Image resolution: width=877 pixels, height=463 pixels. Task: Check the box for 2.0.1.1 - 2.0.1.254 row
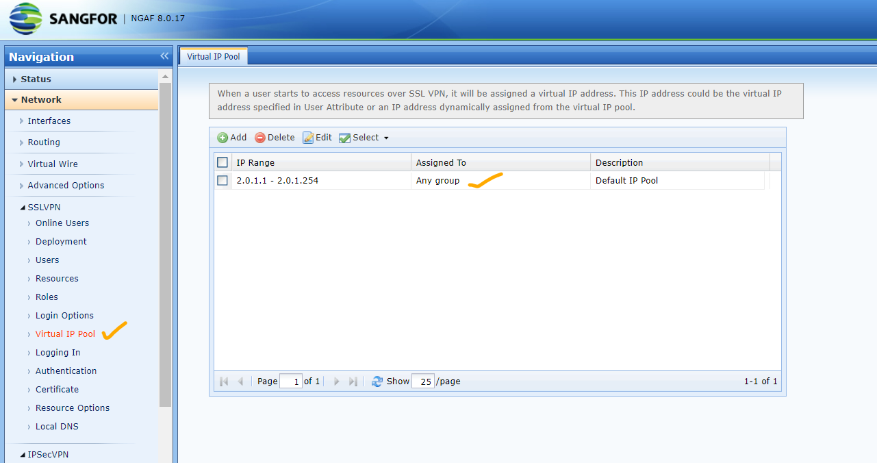click(x=223, y=181)
